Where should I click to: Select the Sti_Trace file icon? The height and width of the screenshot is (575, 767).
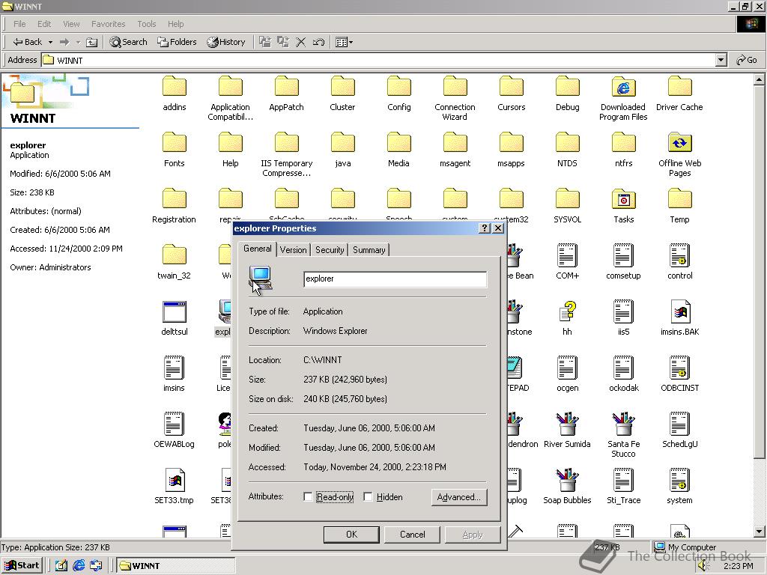click(x=623, y=480)
